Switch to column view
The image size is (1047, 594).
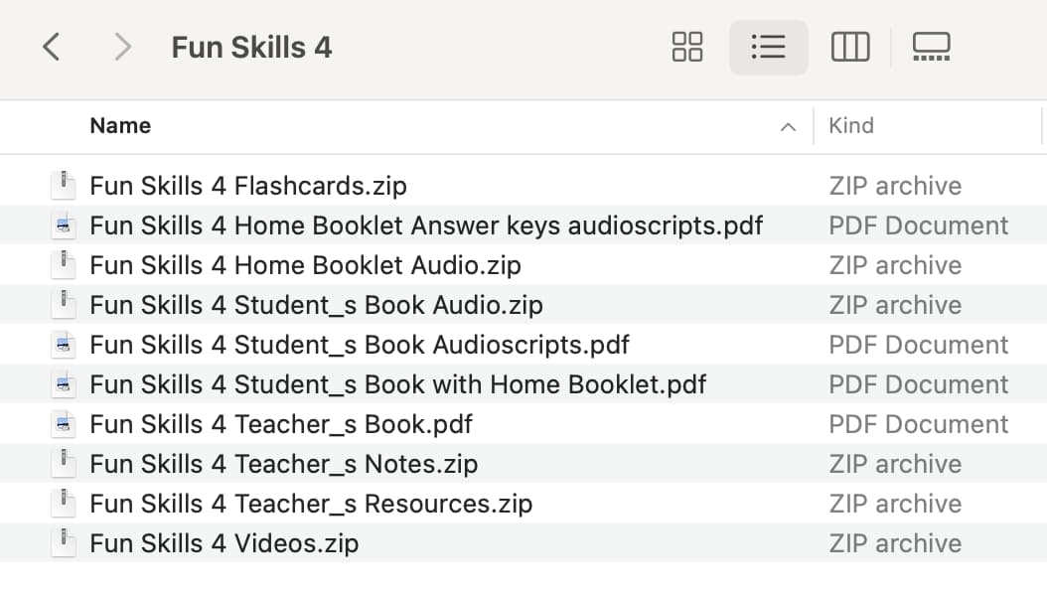point(850,48)
